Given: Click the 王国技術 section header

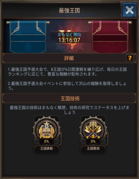Looking at the screenshot, I should pyautogui.click(x=69, y=98).
